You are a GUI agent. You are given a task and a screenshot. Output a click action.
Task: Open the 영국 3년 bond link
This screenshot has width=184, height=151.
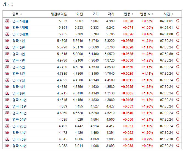click(x=18, y=54)
